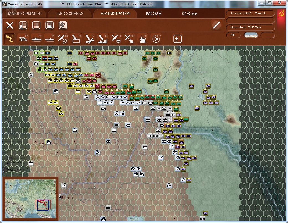
Task: Click the air transfer icon (F10)
Action: click(129, 39)
